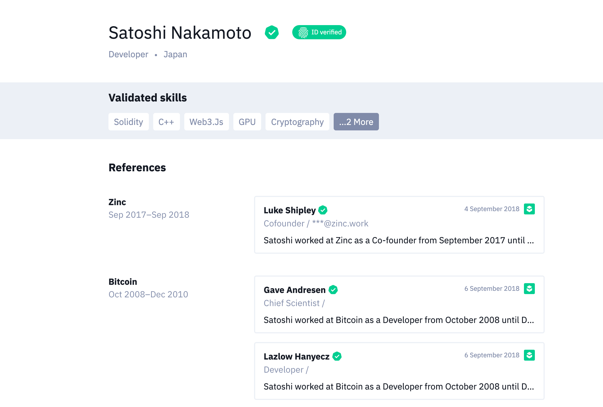The height and width of the screenshot is (407, 603).
Task: Click the verified checkmark beside Satoshi Nakamoto
Action: [272, 32]
